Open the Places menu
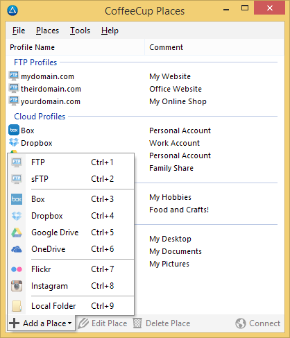Screen dimensions: 290x338 [47, 31]
